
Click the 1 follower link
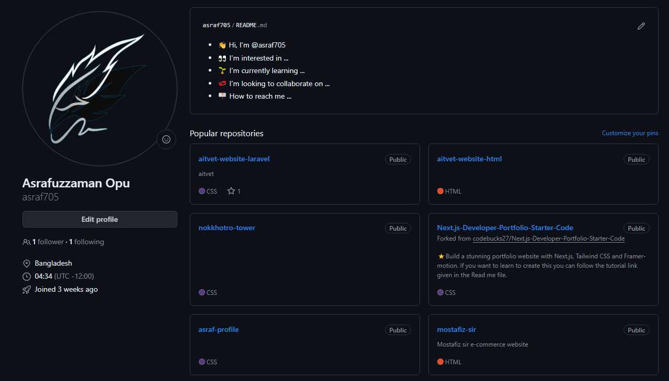tap(48, 242)
